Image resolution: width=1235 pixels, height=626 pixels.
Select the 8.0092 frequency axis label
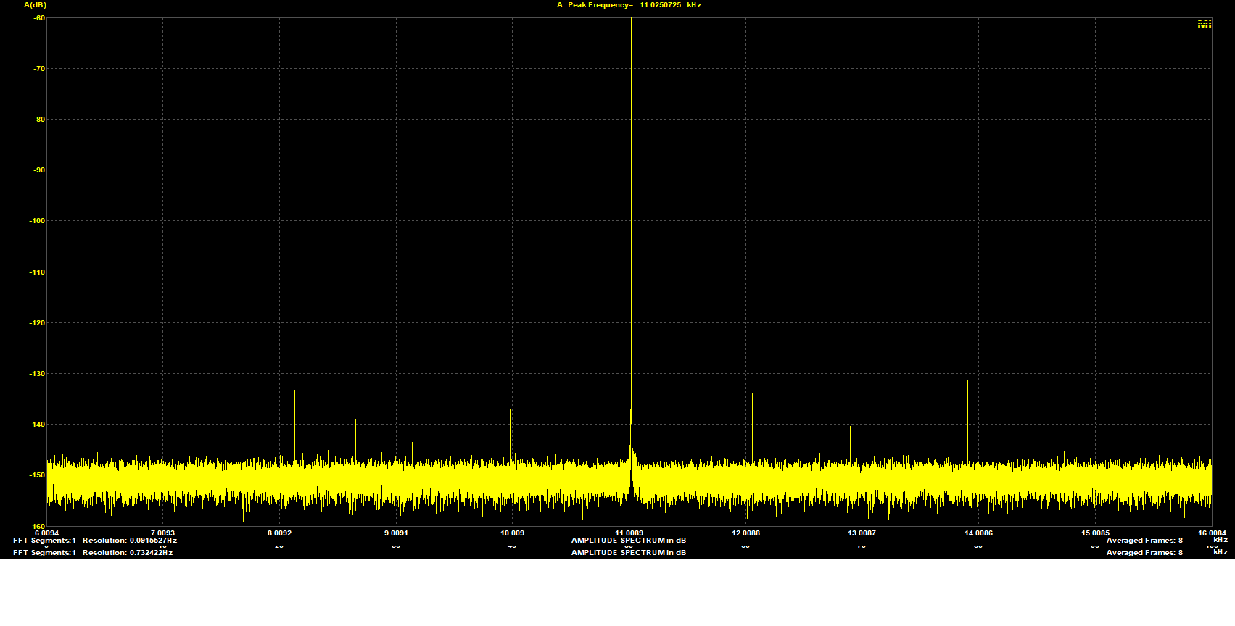point(279,533)
